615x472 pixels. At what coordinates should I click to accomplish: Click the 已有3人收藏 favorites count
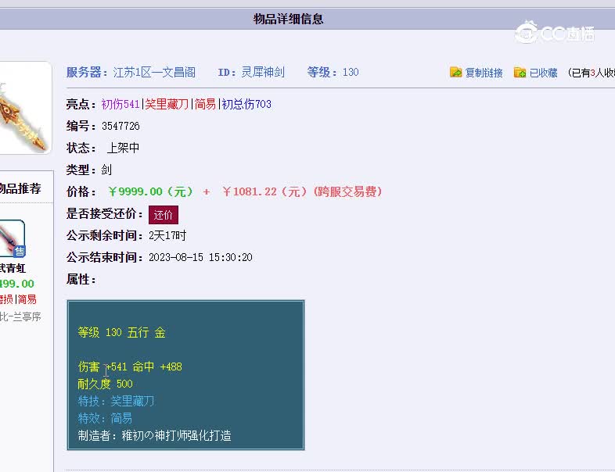591,73
